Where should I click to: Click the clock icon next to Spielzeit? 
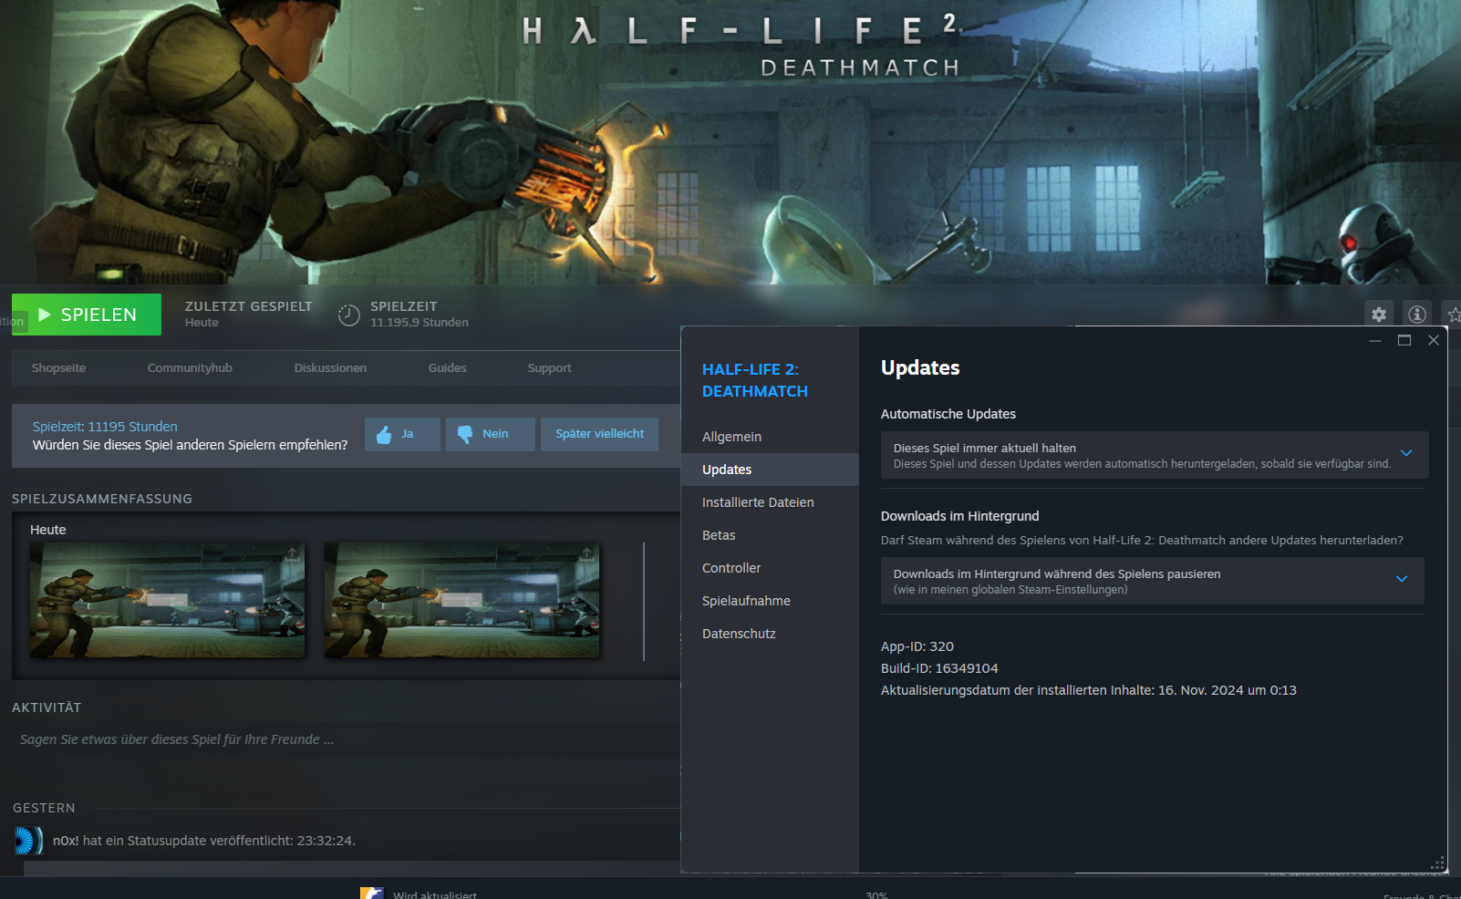pos(349,315)
